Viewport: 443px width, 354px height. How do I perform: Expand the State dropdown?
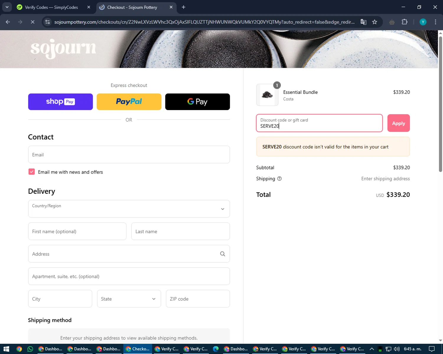[x=129, y=299]
